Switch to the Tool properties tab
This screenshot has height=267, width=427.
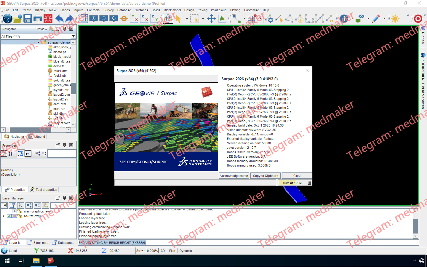coord(44,190)
